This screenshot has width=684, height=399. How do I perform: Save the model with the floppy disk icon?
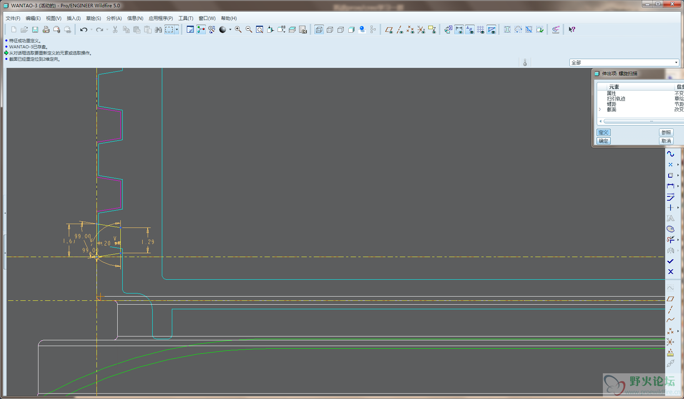[35, 30]
